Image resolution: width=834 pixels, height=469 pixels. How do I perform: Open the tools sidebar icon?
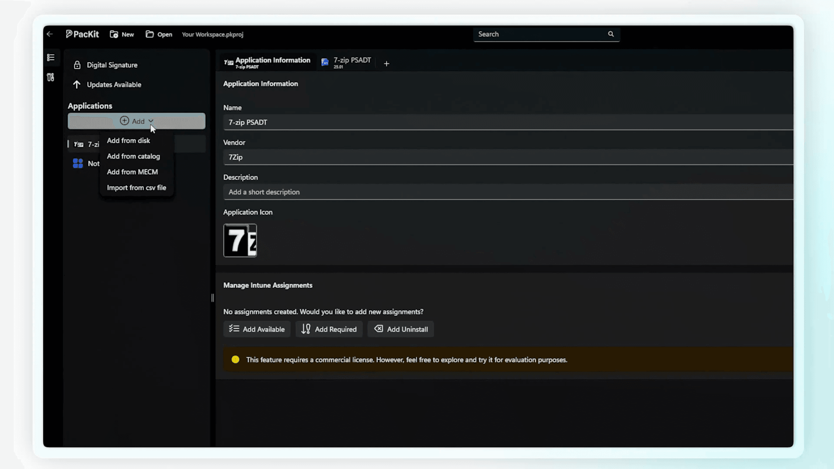coord(51,77)
